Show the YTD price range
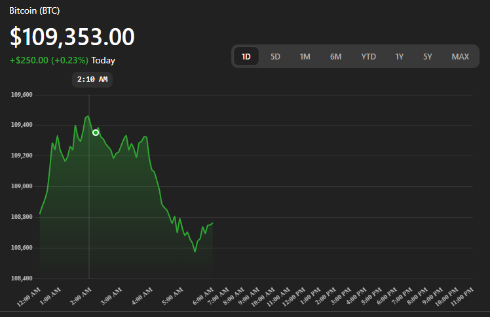The width and height of the screenshot is (490, 317). coord(369,57)
